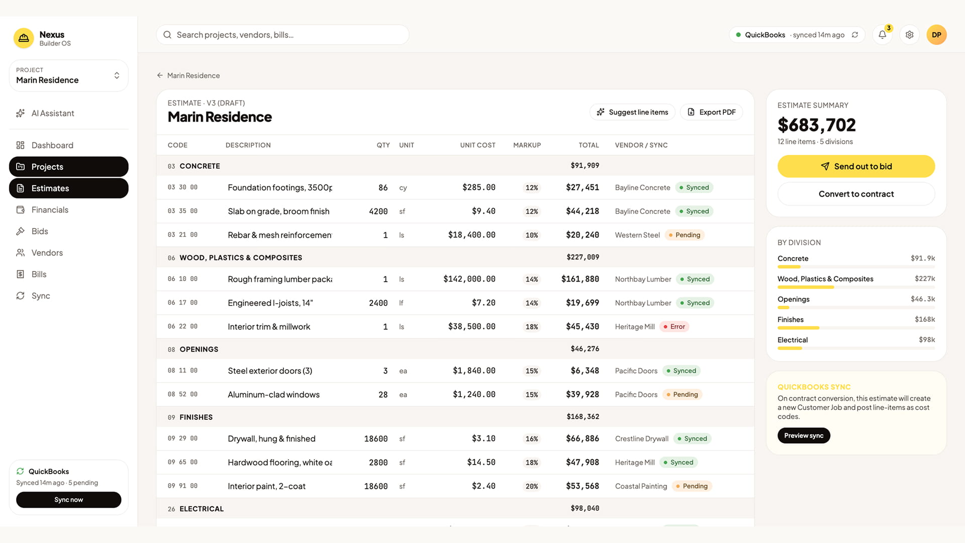Click the paper plane icon on Send out to bid

[825, 166]
